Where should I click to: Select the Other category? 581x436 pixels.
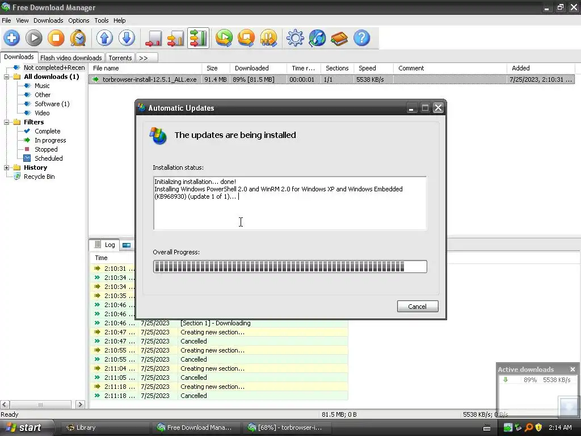tap(42, 95)
